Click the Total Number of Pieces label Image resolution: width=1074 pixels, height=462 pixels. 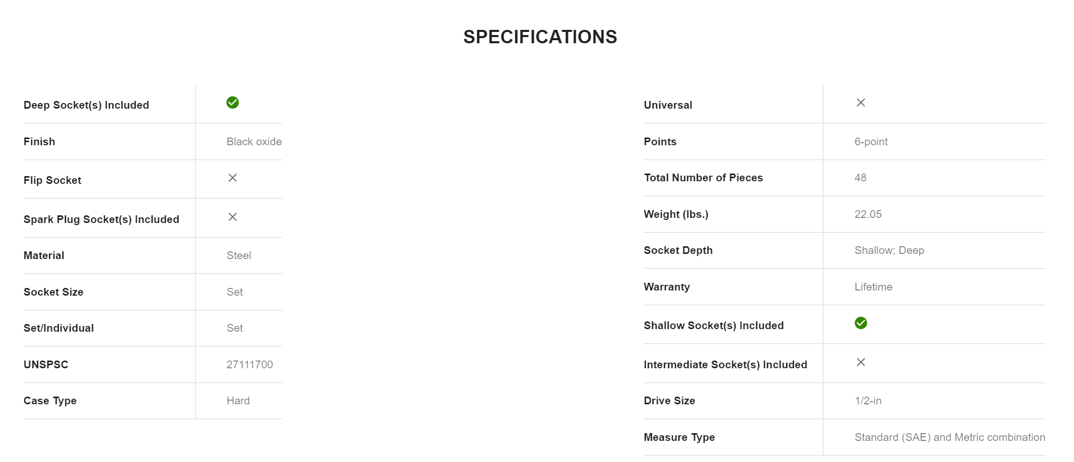tap(703, 178)
